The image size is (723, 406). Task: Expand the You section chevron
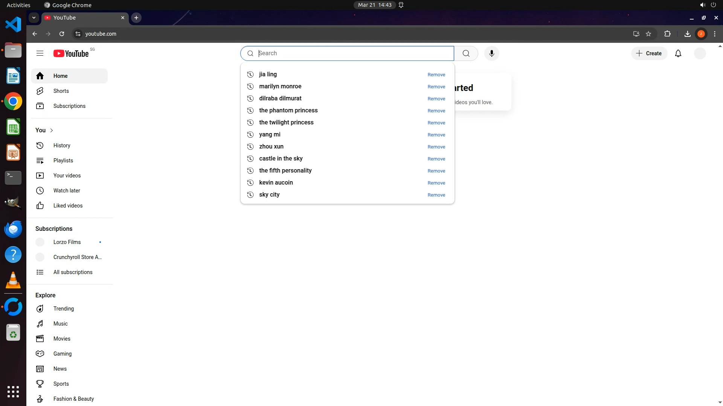tap(52, 130)
